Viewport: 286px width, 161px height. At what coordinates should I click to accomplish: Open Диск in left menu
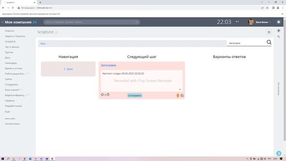(8, 58)
